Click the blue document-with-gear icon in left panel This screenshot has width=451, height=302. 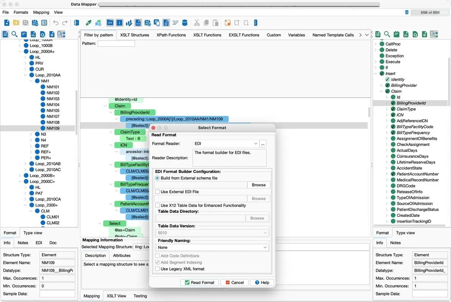[x=52, y=34]
